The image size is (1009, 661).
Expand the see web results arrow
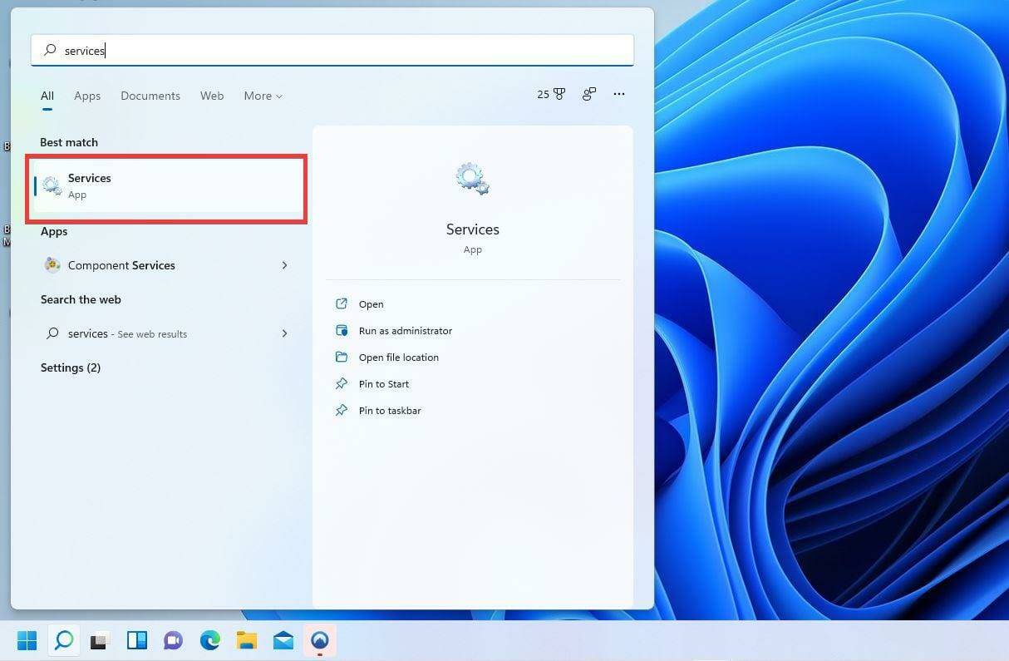284,333
